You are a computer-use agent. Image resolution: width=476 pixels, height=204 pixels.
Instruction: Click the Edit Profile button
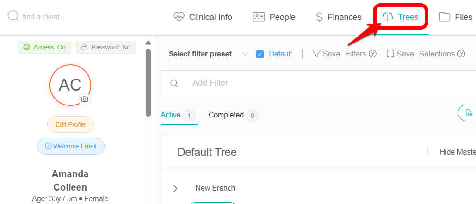pyautogui.click(x=70, y=124)
